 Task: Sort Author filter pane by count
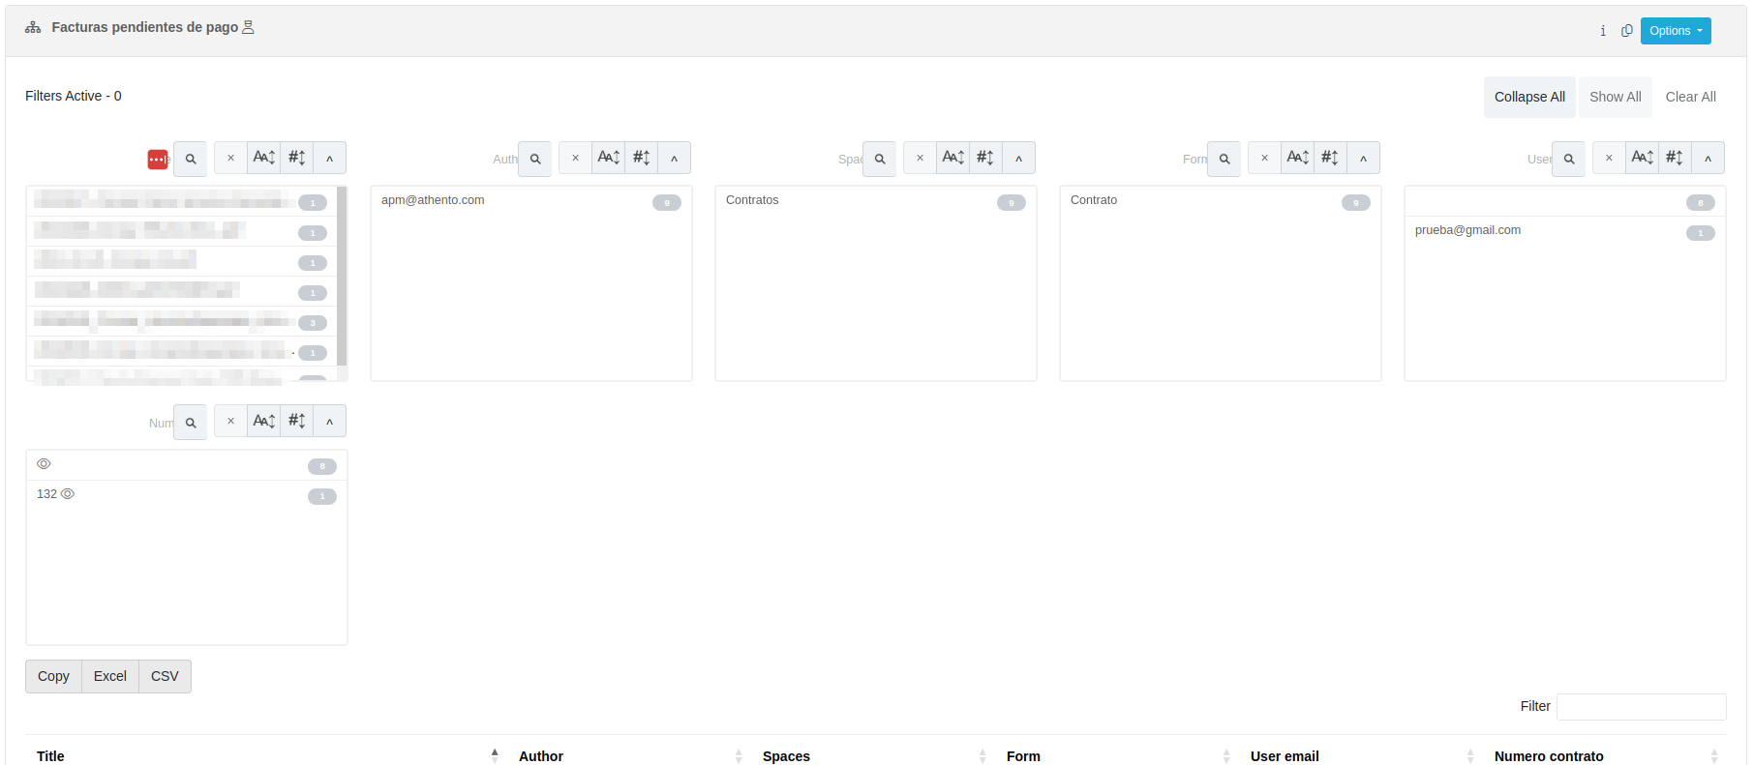[641, 158]
